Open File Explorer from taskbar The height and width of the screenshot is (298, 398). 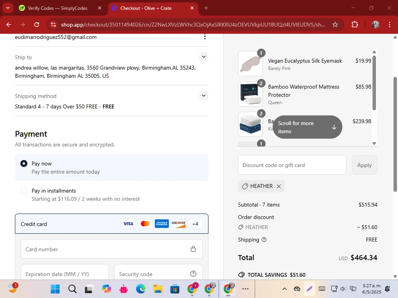pyautogui.click(x=158, y=289)
